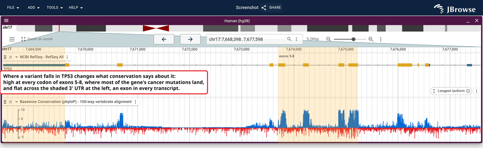The image size is (483, 148).
Task: Open the HELP menu
Action: (76, 8)
